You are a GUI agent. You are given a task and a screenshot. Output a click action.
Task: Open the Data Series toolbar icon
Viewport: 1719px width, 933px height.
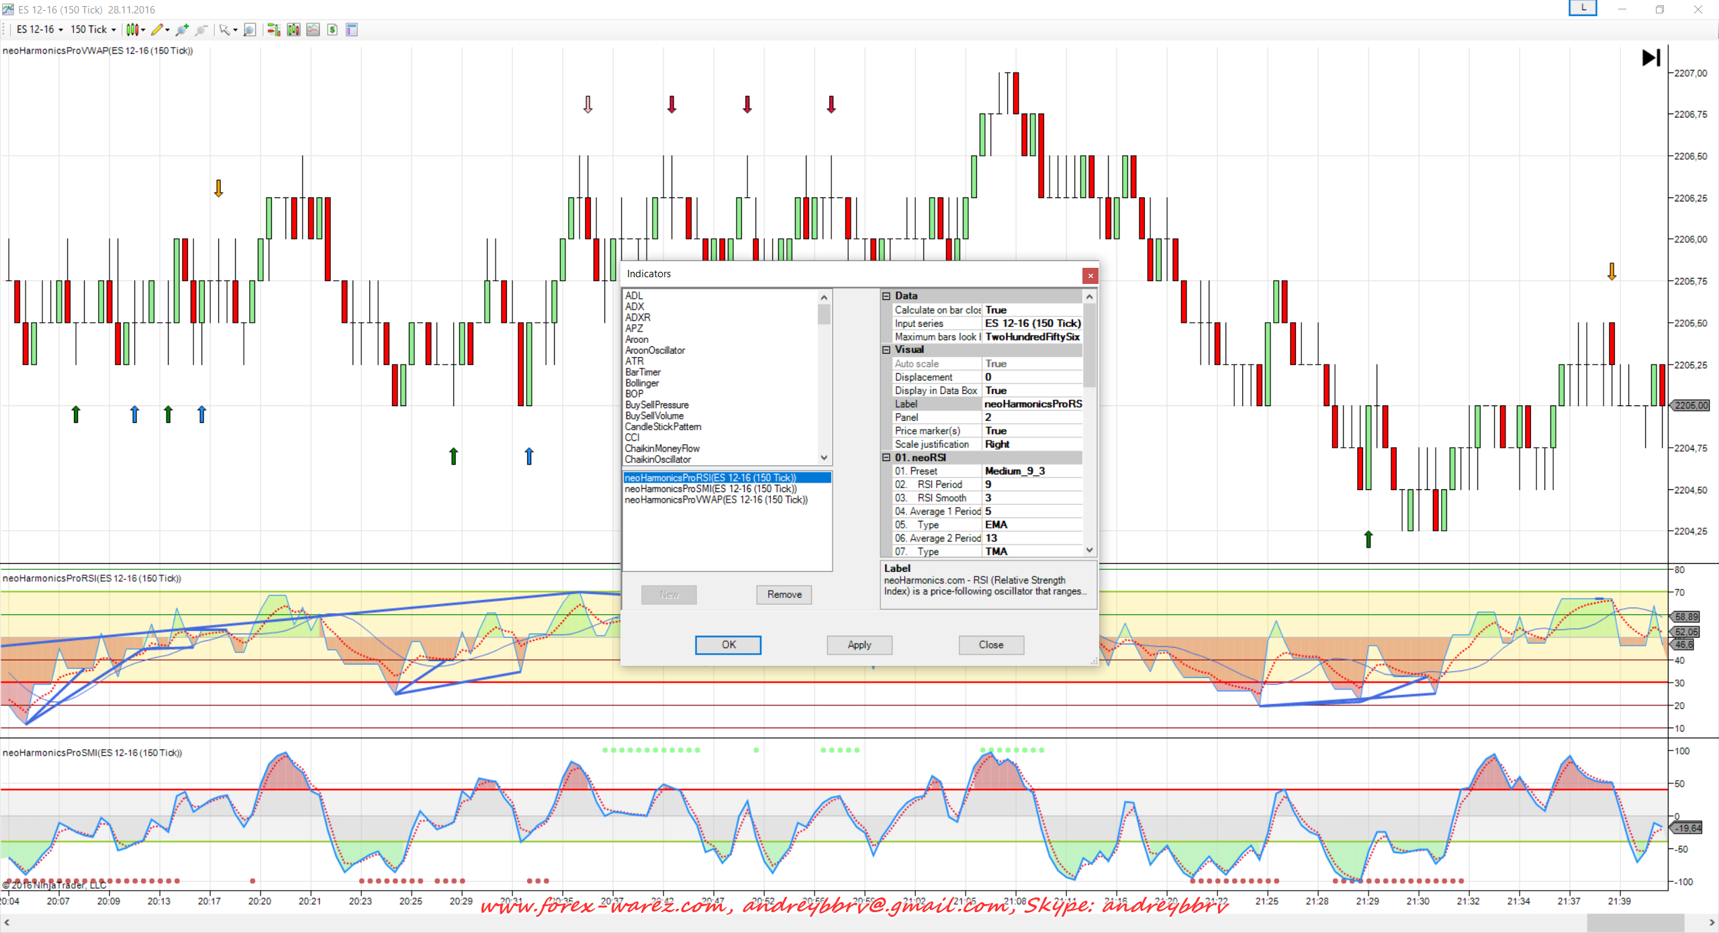coord(293,30)
